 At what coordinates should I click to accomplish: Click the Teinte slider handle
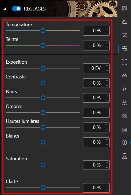coord(43,45)
